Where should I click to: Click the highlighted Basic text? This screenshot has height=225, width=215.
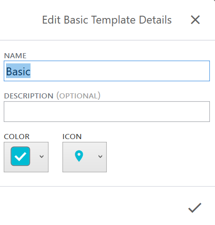pos(18,71)
